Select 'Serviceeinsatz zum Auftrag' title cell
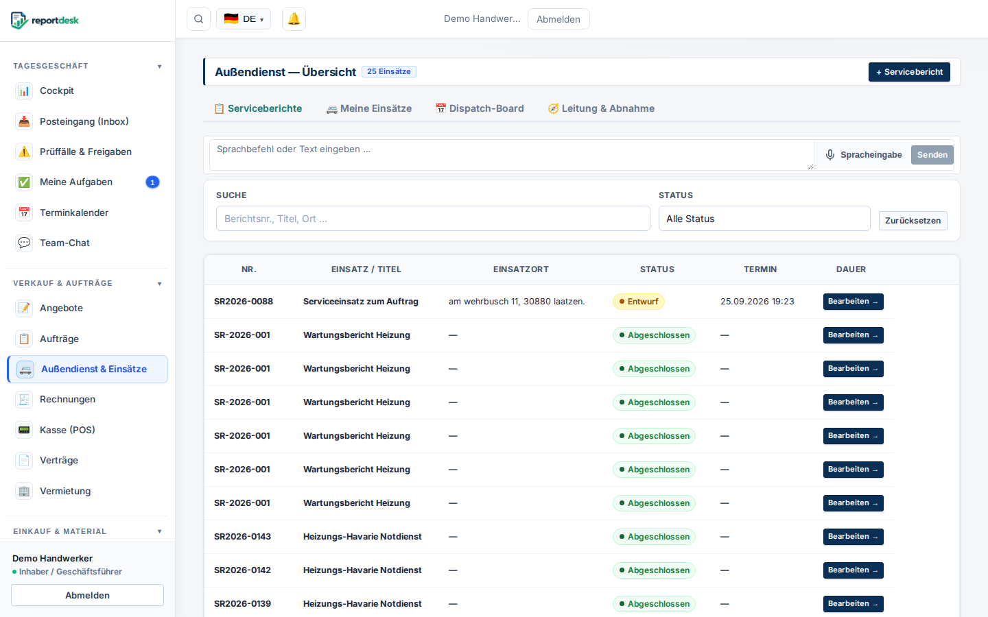This screenshot has width=988, height=617. [x=361, y=302]
